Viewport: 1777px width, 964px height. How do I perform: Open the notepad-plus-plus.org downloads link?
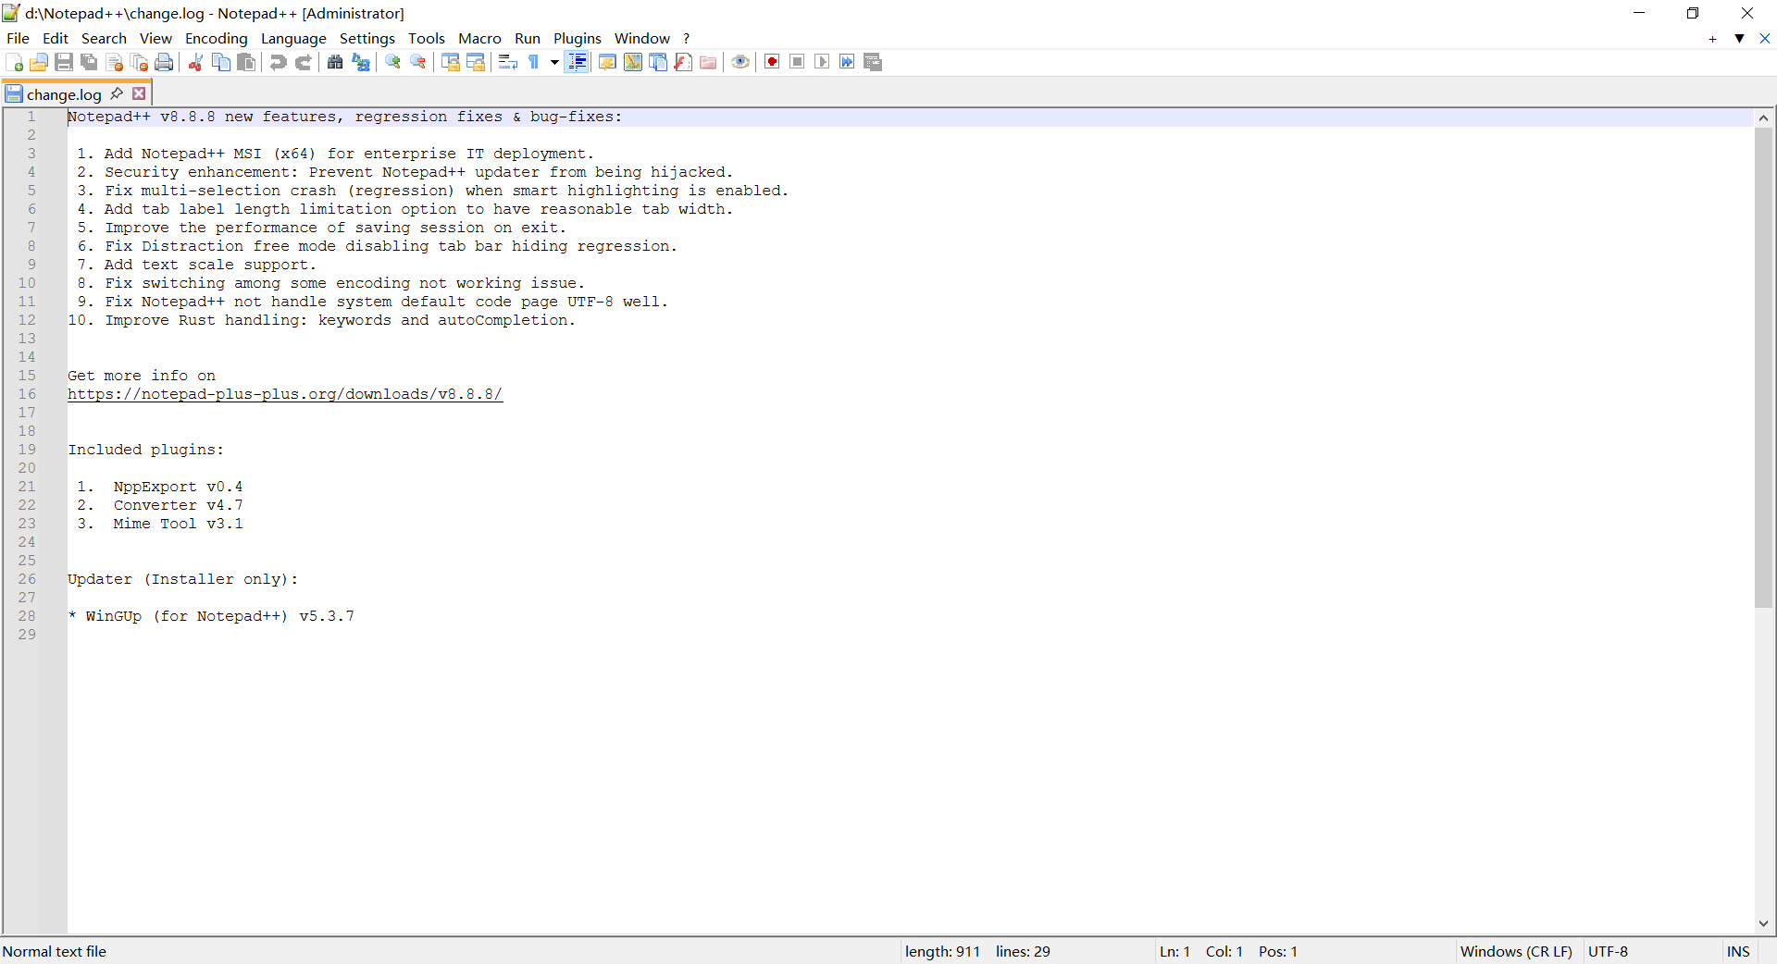pyautogui.click(x=285, y=394)
